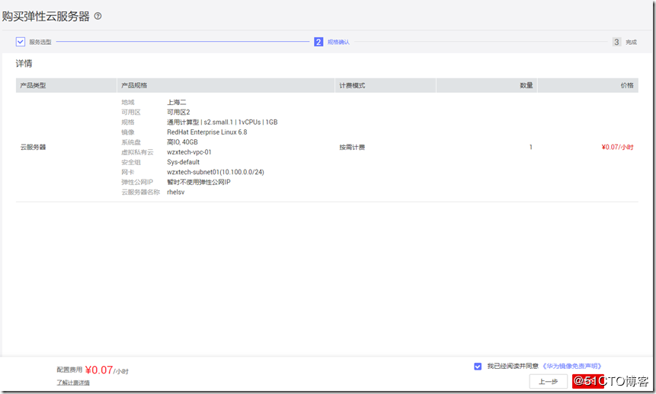This screenshot has width=656, height=394.
Task: Open the 了解计费详情 link
Action: tap(73, 383)
